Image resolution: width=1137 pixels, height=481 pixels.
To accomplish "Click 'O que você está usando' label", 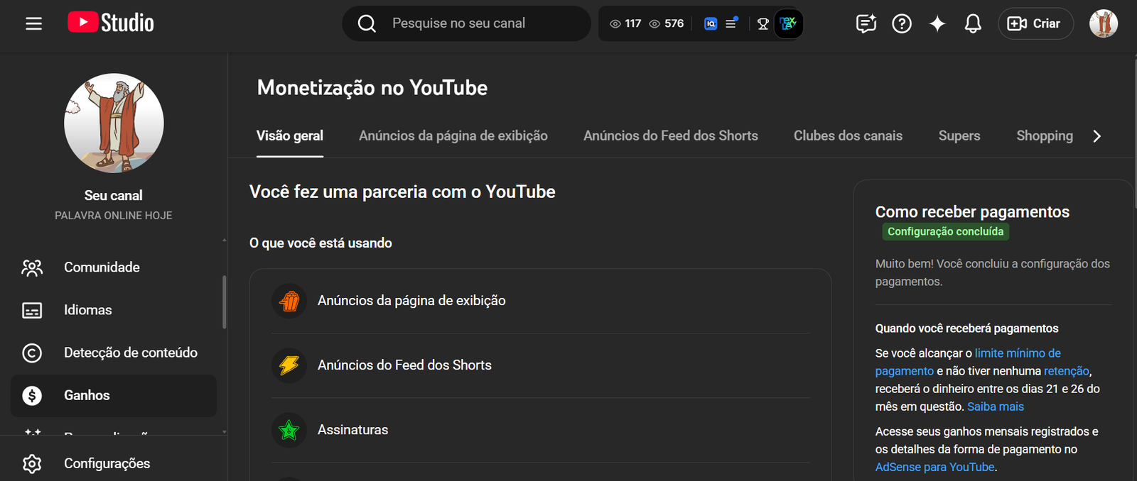I will click(x=320, y=243).
